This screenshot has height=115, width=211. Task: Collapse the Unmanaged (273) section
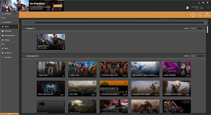pyautogui.click(x=24, y=56)
